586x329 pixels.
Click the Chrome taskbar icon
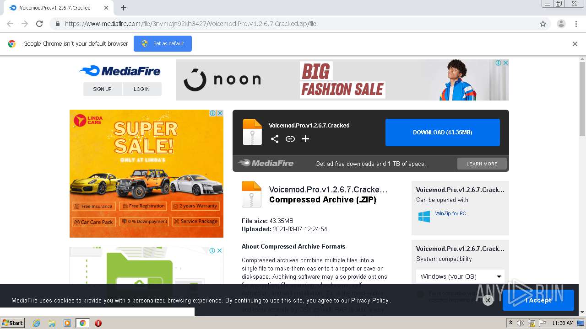pos(83,323)
